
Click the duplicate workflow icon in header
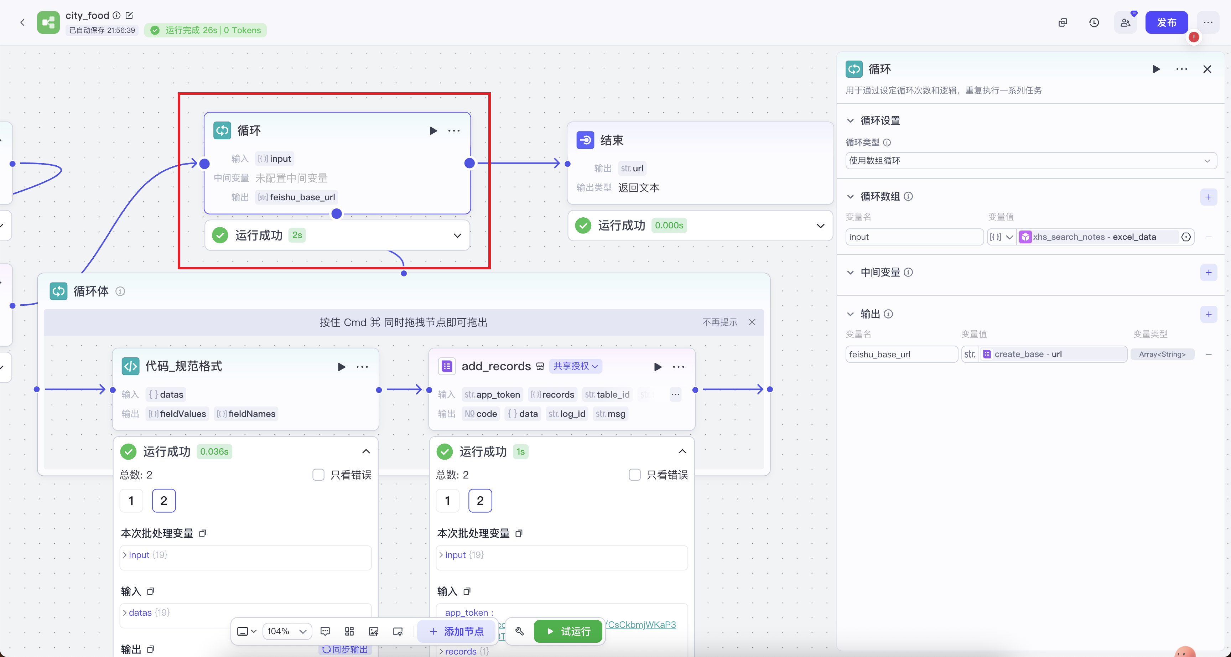1062,22
